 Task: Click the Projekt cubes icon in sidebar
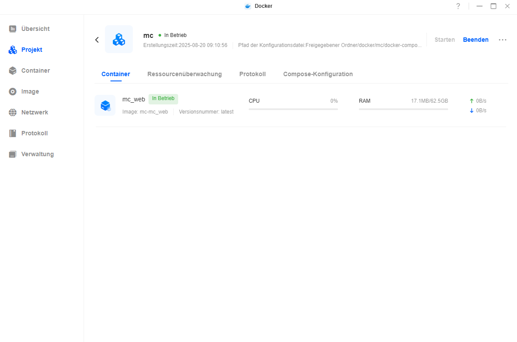13,50
